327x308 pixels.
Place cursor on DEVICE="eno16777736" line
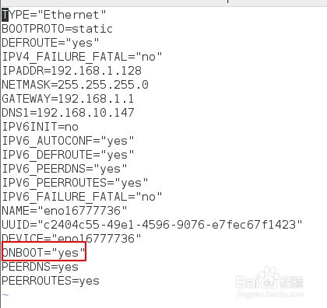tap(72, 238)
